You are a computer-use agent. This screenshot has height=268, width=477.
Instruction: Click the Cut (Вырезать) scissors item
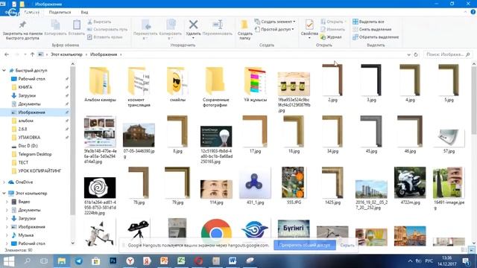pos(99,22)
